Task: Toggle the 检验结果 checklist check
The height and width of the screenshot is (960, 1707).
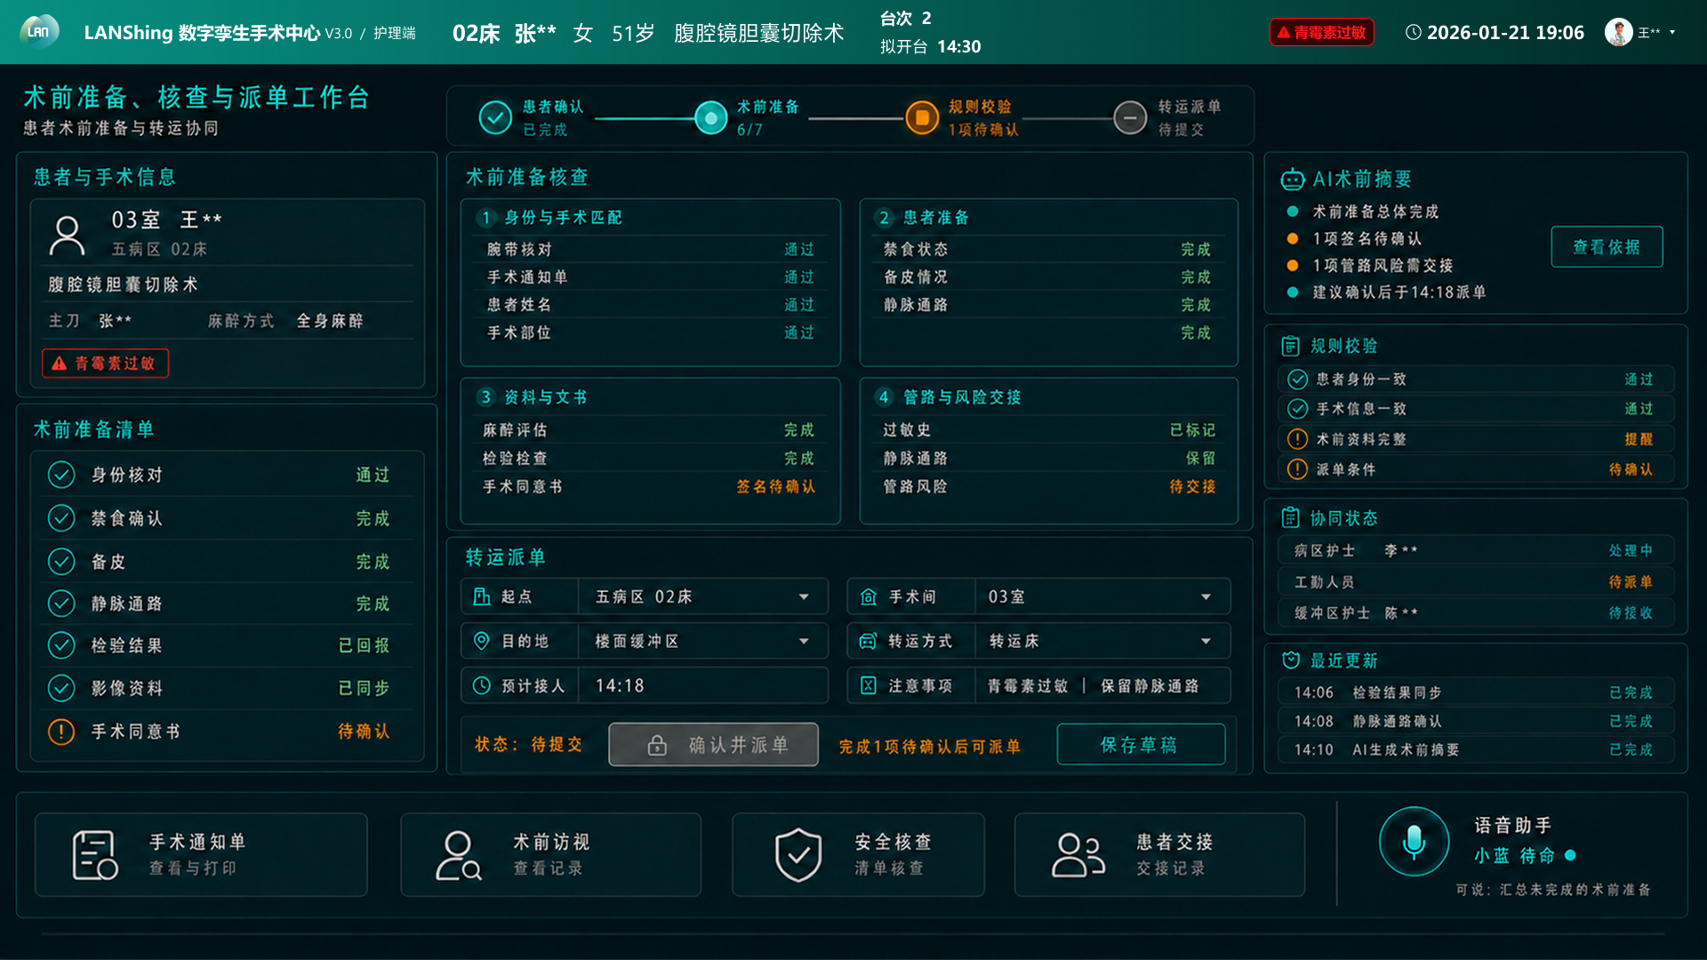Action: coord(61,644)
